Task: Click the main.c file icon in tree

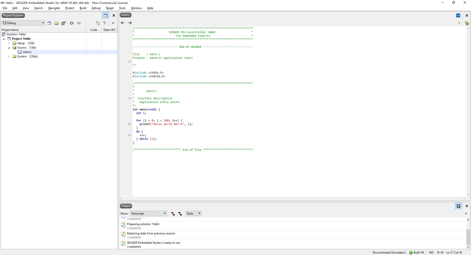Action: (x=20, y=52)
